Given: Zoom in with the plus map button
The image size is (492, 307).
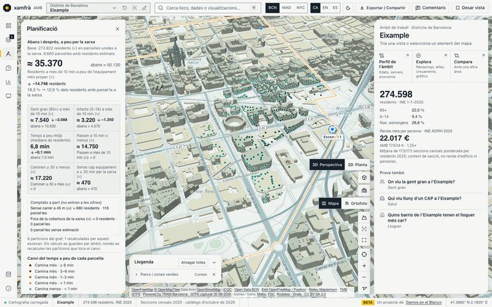Looking at the screenshot, I should click(364, 266).
